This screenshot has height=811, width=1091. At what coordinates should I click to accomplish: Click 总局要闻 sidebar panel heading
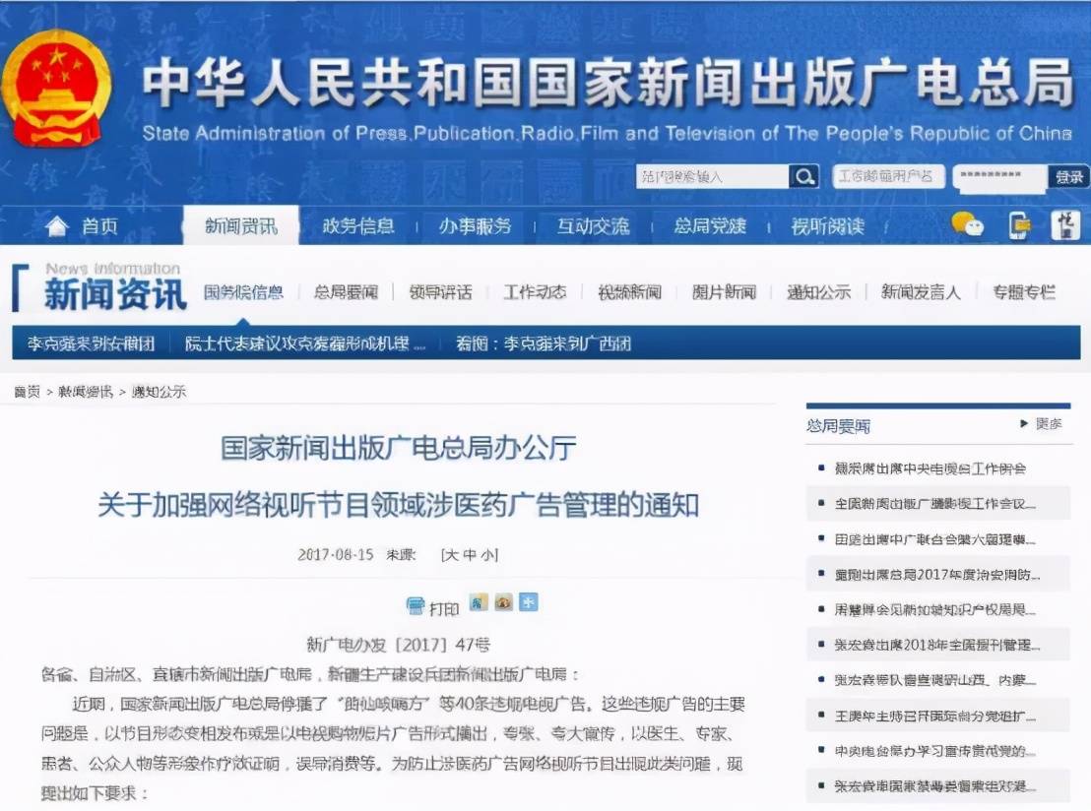coord(838,425)
